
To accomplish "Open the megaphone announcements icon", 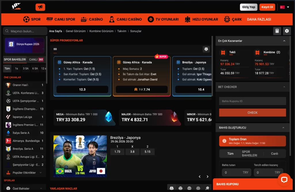I will pos(40,7).
